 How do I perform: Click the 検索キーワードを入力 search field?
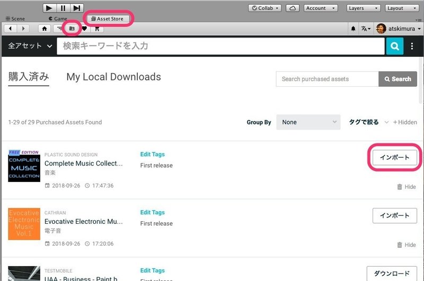[x=220, y=46]
